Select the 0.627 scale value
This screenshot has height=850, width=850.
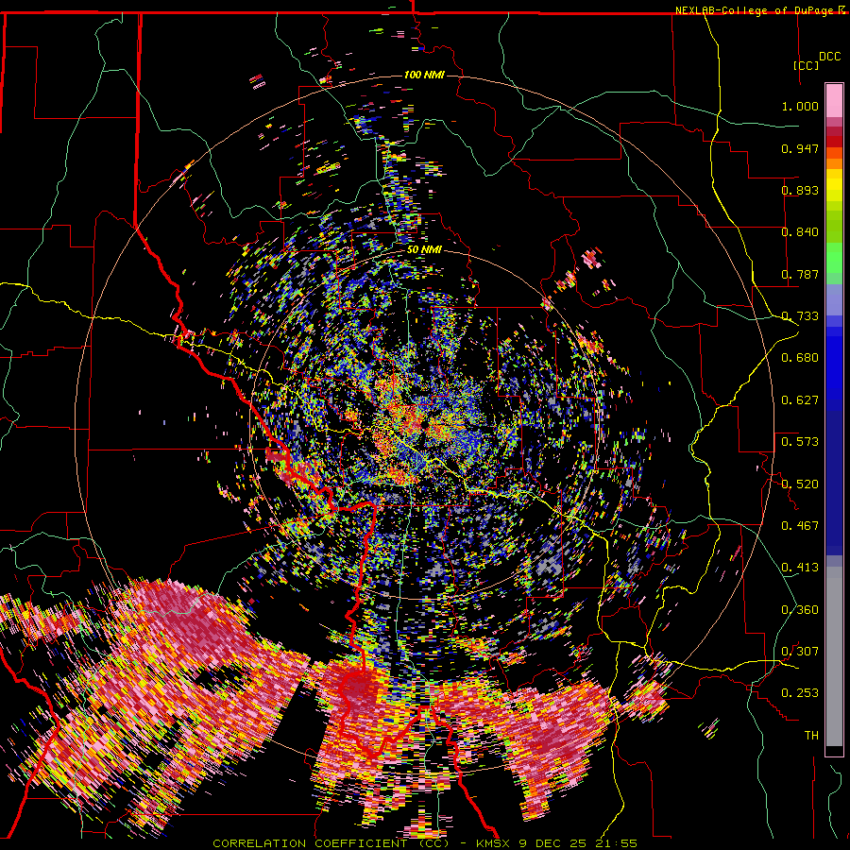(800, 400)
